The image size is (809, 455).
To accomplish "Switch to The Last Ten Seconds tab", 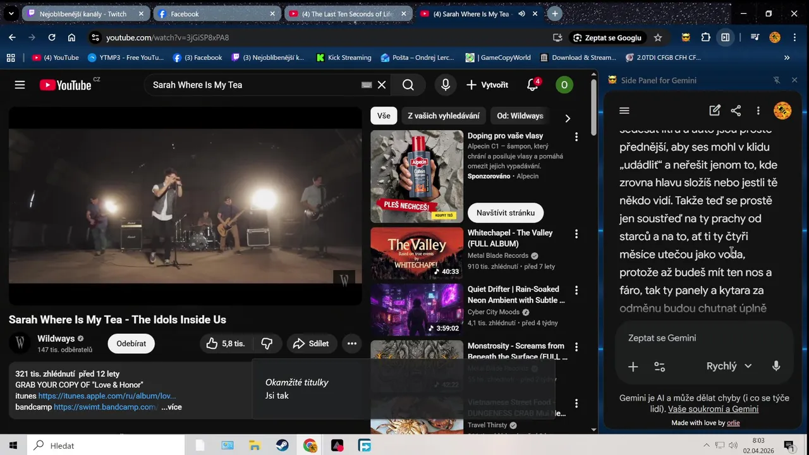I will tap(348, 13).
